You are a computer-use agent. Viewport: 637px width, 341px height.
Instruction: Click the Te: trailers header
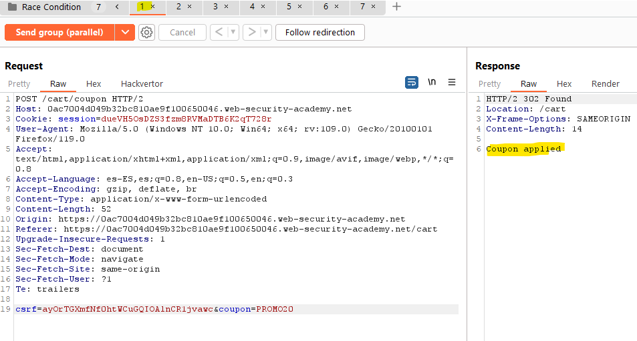(x=47, y=289)
